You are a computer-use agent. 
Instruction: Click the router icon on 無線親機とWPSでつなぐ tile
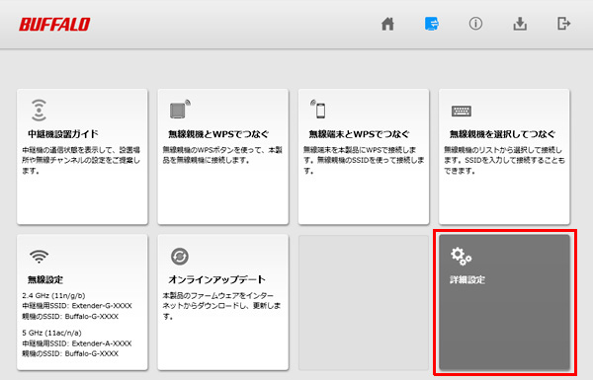(x=180, y=110)
